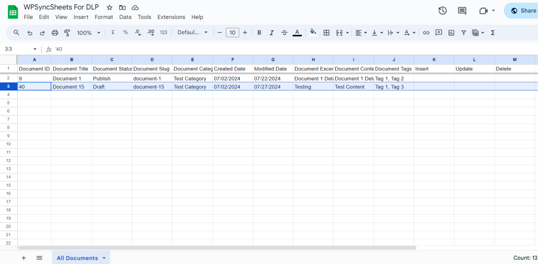Open the vertical align dropdown
538x264 pixels.
(x=377, y=33)
